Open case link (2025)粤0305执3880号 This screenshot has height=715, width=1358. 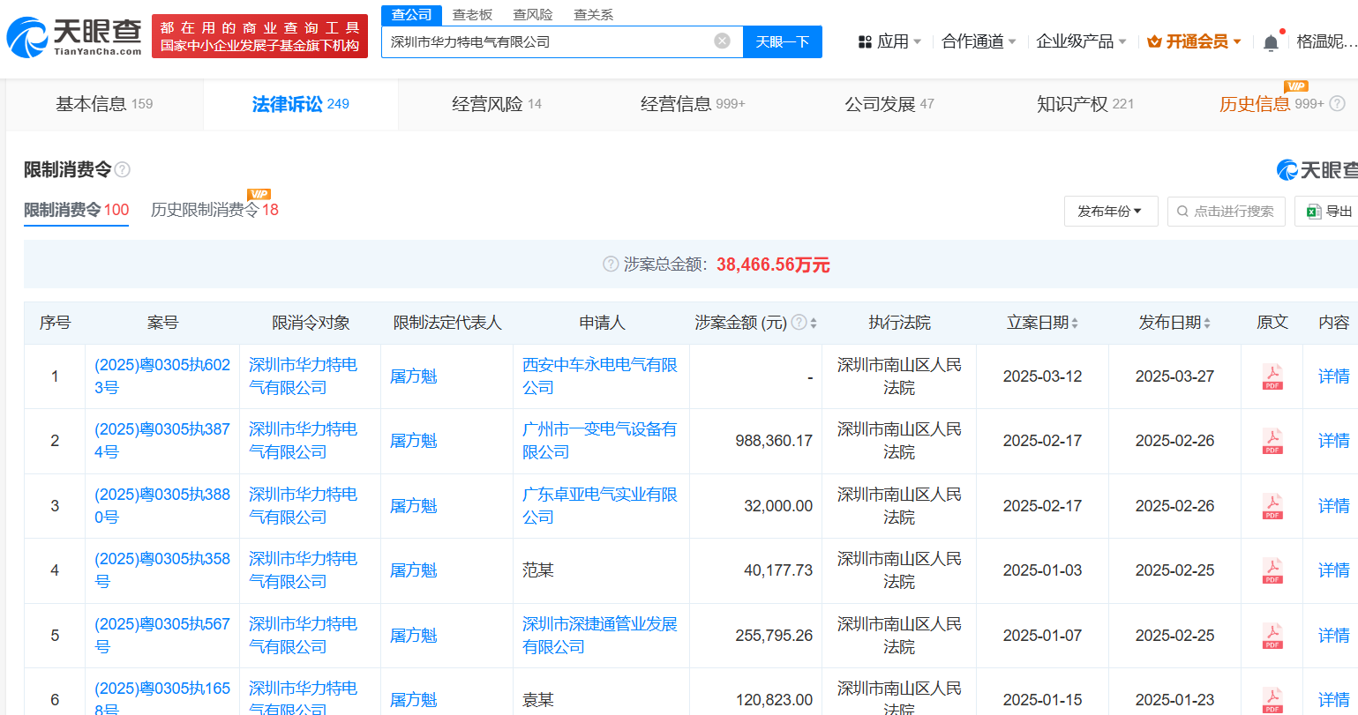coord(162,506)
